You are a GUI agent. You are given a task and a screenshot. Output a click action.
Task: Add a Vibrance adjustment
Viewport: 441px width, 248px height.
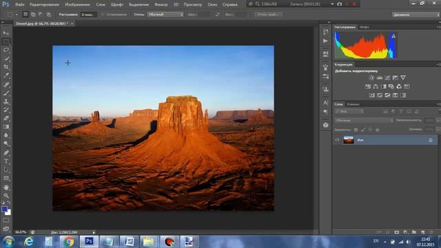point(403,78)
